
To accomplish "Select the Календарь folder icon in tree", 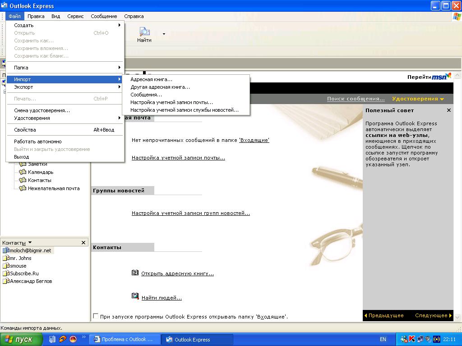I will coord(23,172).
